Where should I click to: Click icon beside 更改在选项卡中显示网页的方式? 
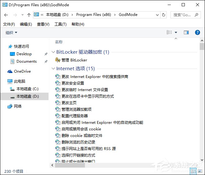tap(58, 96)
